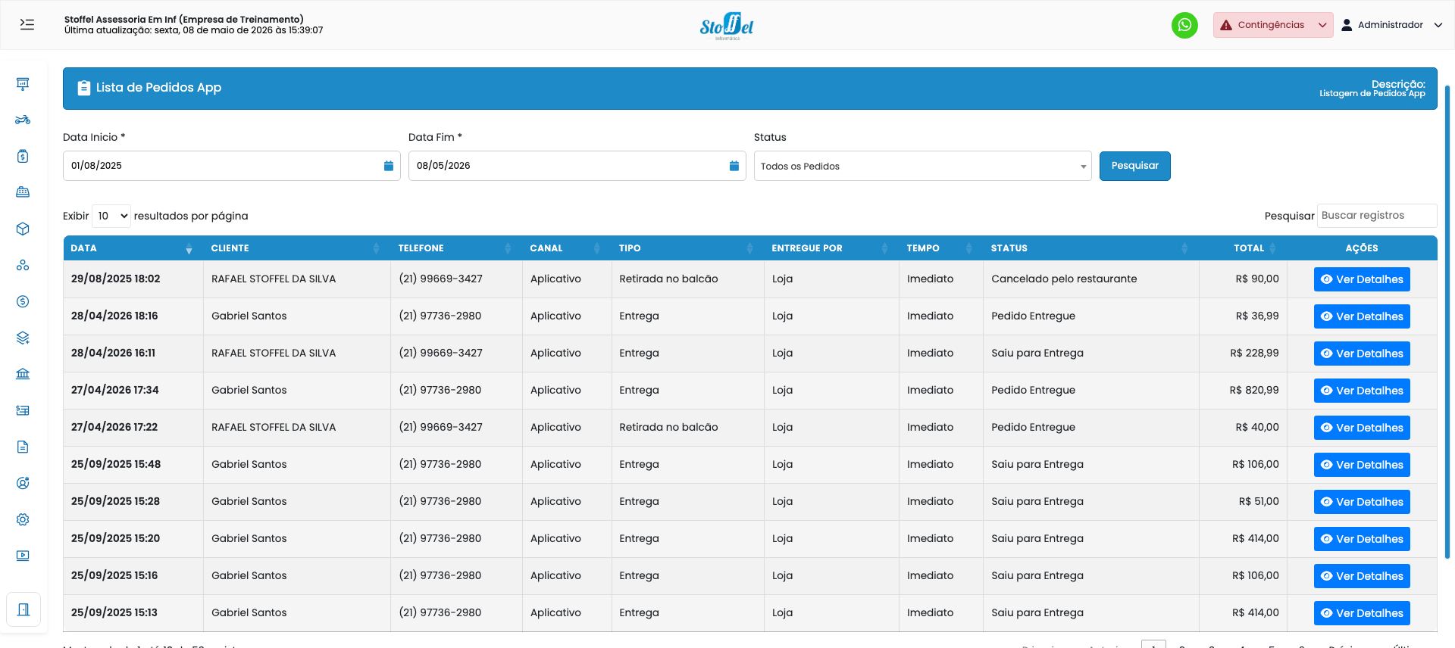Click the clipboard icon in Lista de Pedidos header
This screenshot has width=1455, height=648.
pyautogui.click(x=84, y=88)
